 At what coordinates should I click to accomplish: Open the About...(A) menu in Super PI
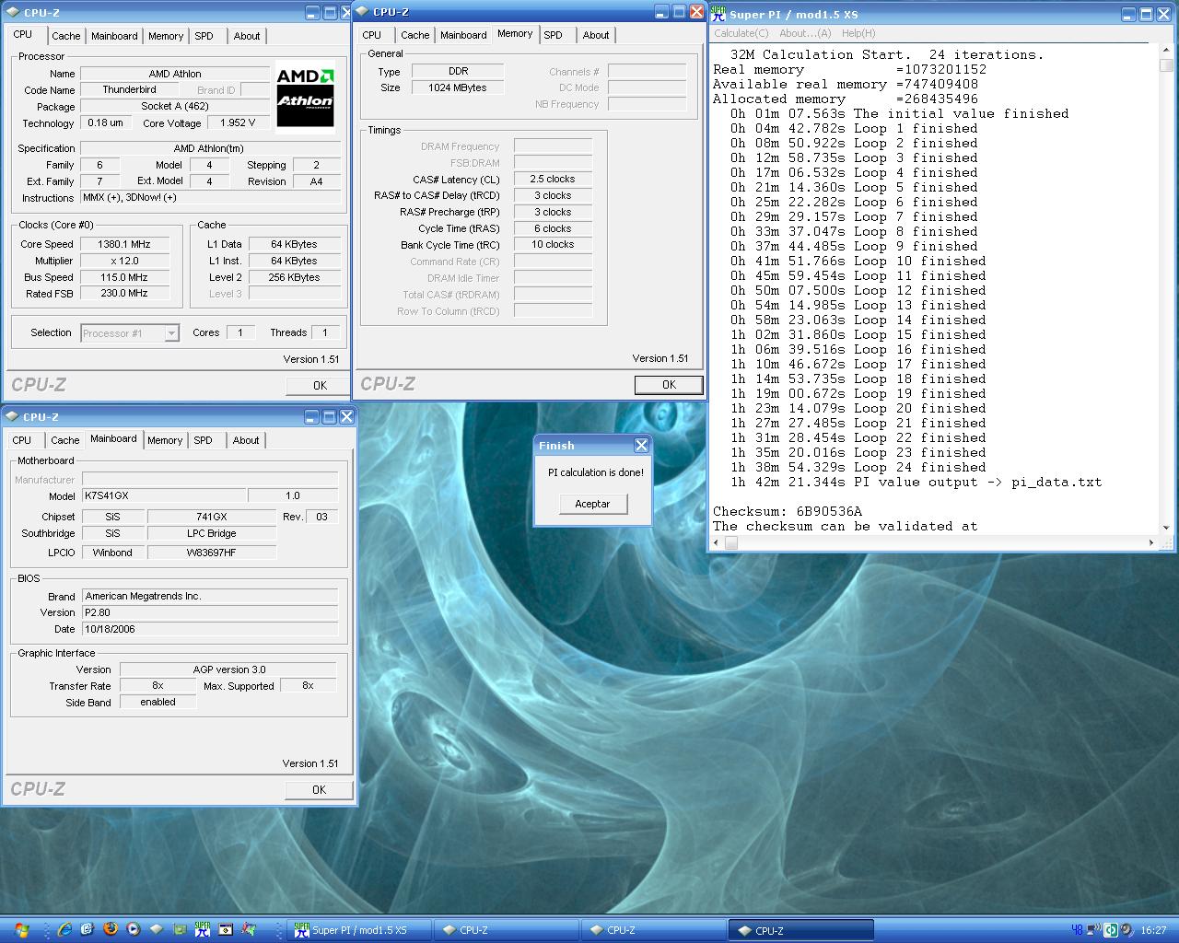pos(805,33)
